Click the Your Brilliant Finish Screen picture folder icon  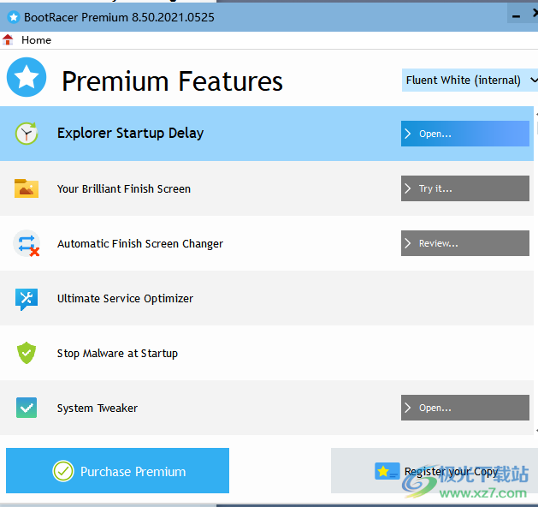27,188
